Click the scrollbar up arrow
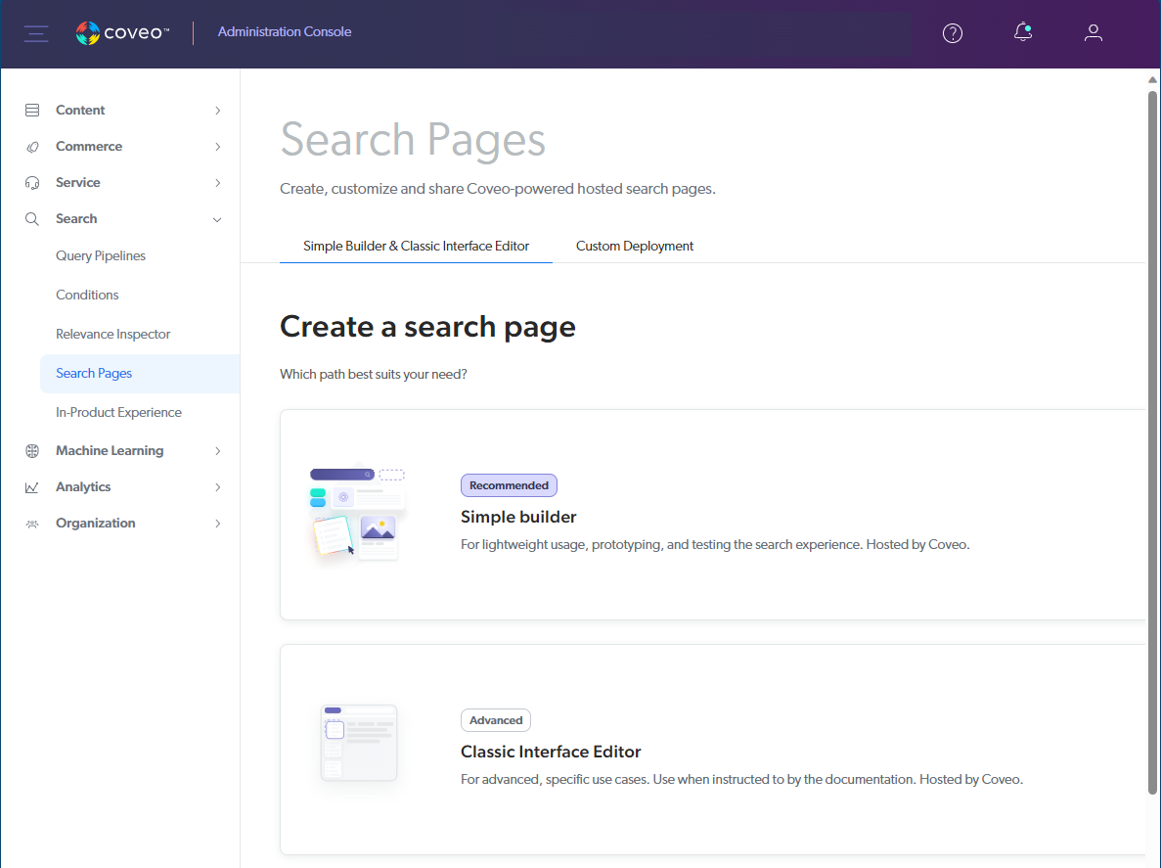Screen dimensions: 1161x868 [1152, 79]
